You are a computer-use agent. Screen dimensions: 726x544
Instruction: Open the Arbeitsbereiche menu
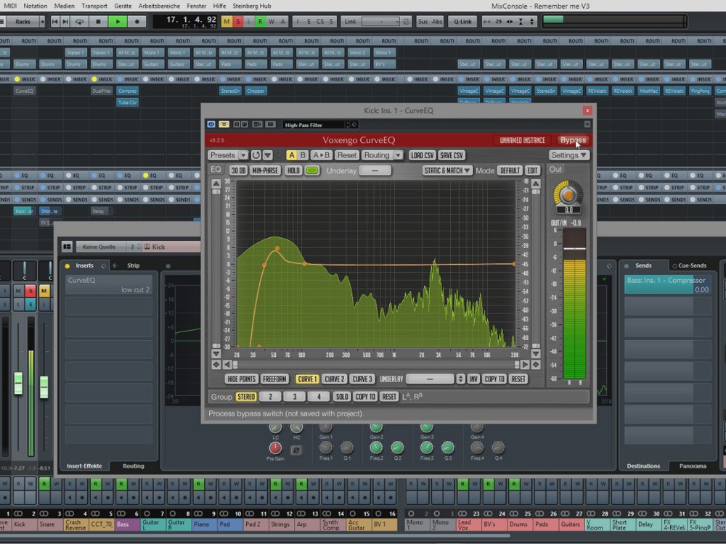(x=159, y=6)
